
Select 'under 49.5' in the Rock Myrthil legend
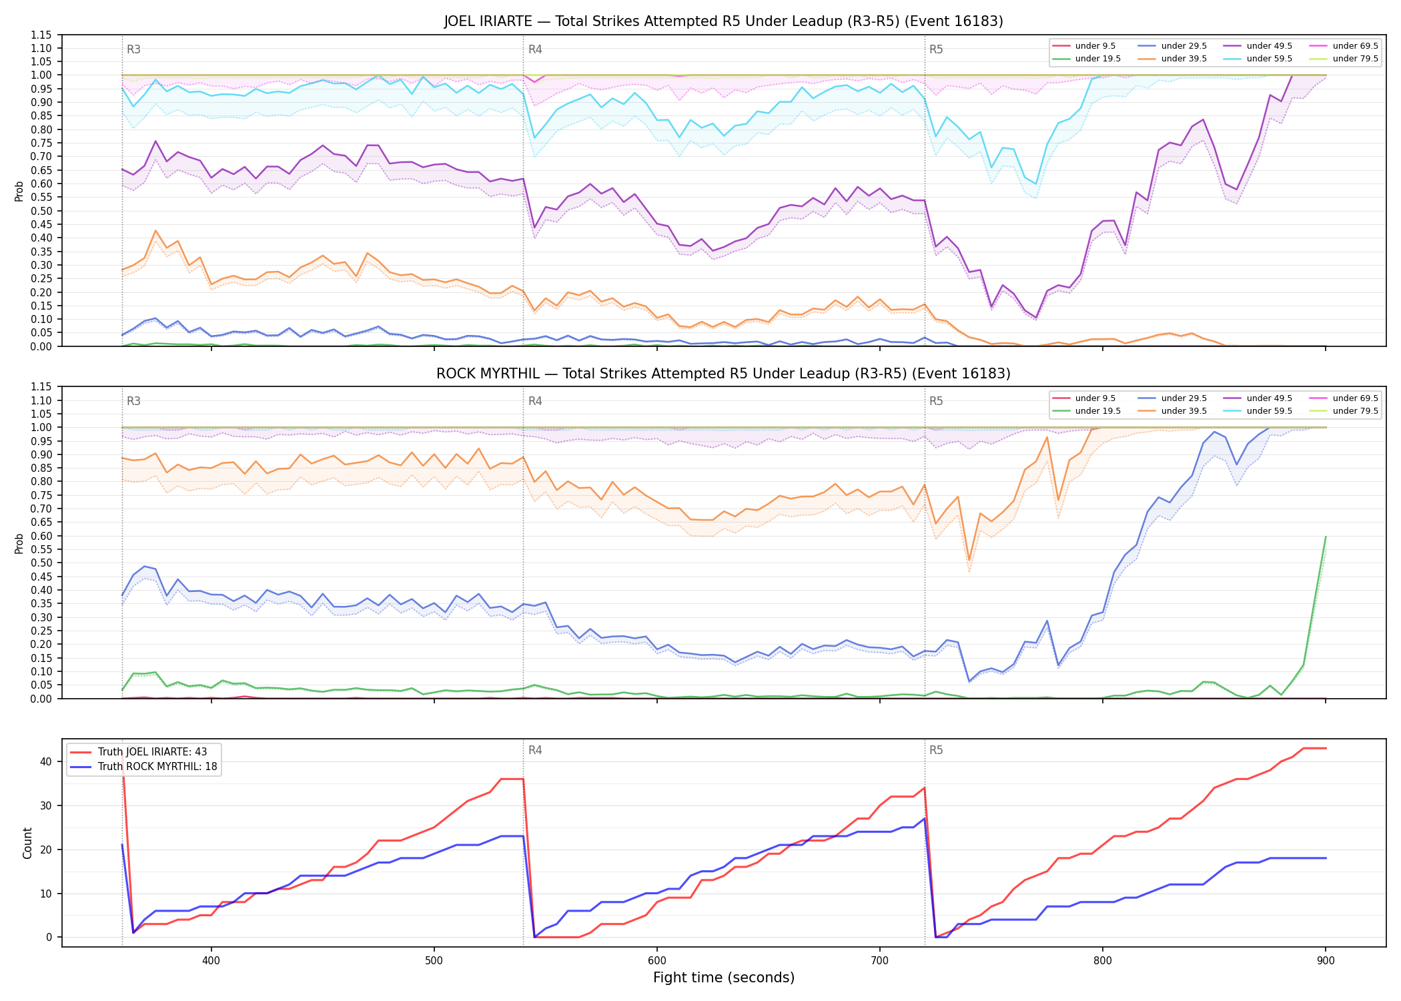click(x=1258, y=398)
